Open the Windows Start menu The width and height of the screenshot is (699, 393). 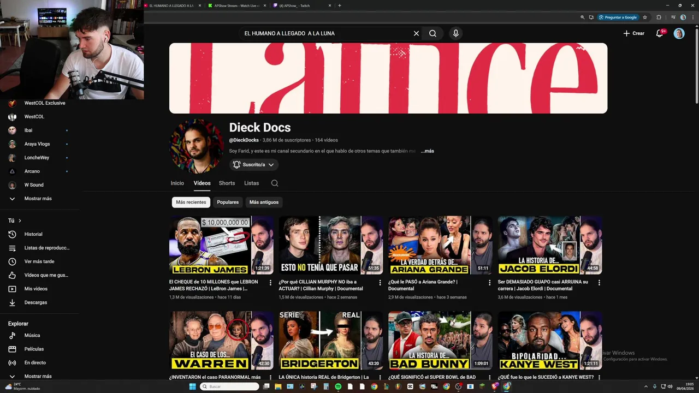point(192,386)
